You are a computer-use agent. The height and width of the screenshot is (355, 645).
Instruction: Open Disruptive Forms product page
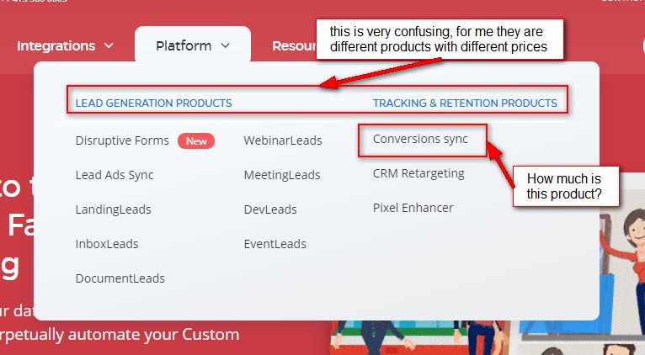(122, 140)
